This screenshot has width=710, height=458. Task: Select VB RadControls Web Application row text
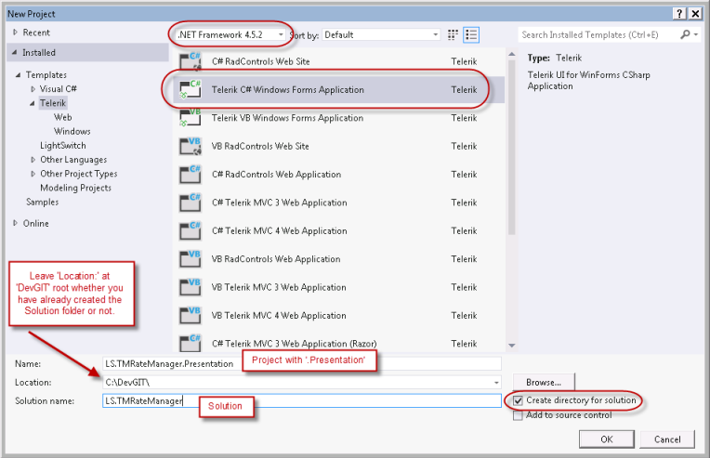pos(276,259)
